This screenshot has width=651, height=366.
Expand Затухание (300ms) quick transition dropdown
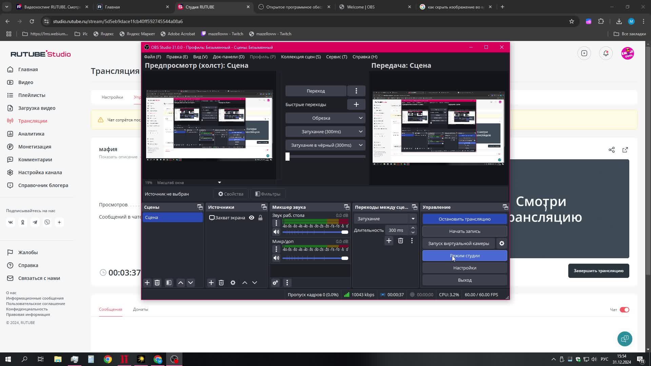pyautogui.click(x=360, y=131)
